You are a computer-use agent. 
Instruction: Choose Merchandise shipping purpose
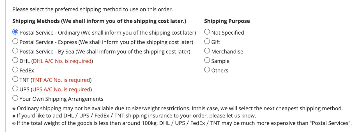point(207,51)
